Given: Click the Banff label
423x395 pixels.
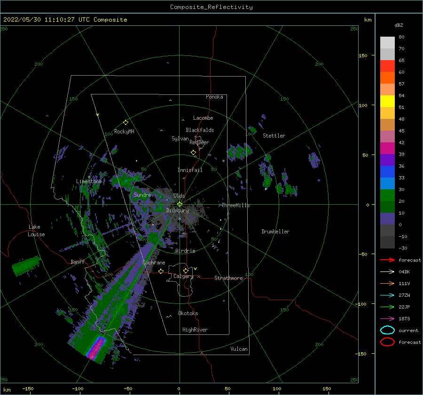Looking at the screenshot, I should coord(78,262).
